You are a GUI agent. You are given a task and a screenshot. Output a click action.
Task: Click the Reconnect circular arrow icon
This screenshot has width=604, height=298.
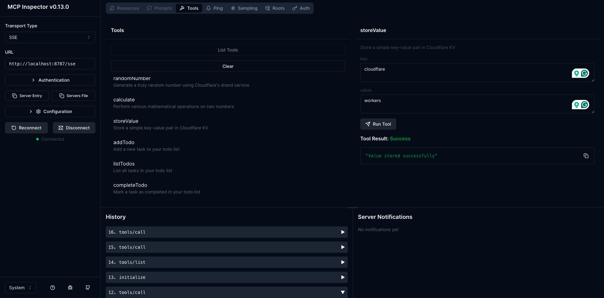click(x=14, y=128)
